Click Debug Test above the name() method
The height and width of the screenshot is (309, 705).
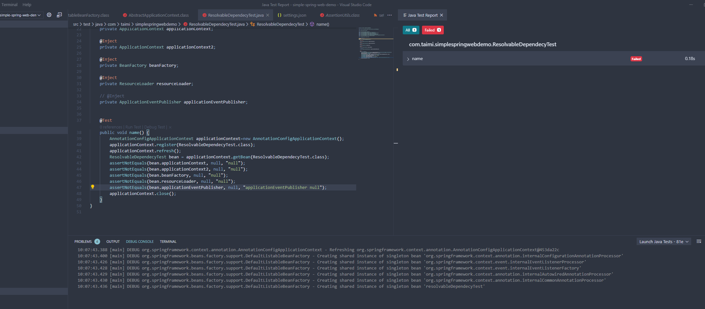pos(154,127)
